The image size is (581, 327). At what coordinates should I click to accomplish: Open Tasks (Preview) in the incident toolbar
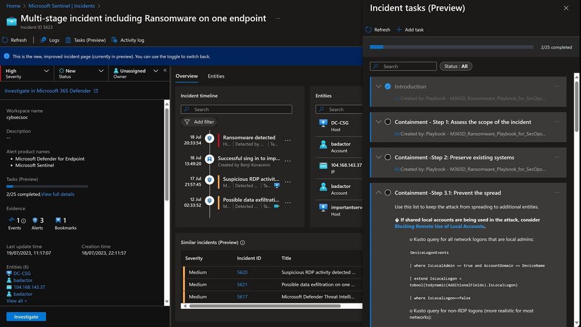click(86, 40)
